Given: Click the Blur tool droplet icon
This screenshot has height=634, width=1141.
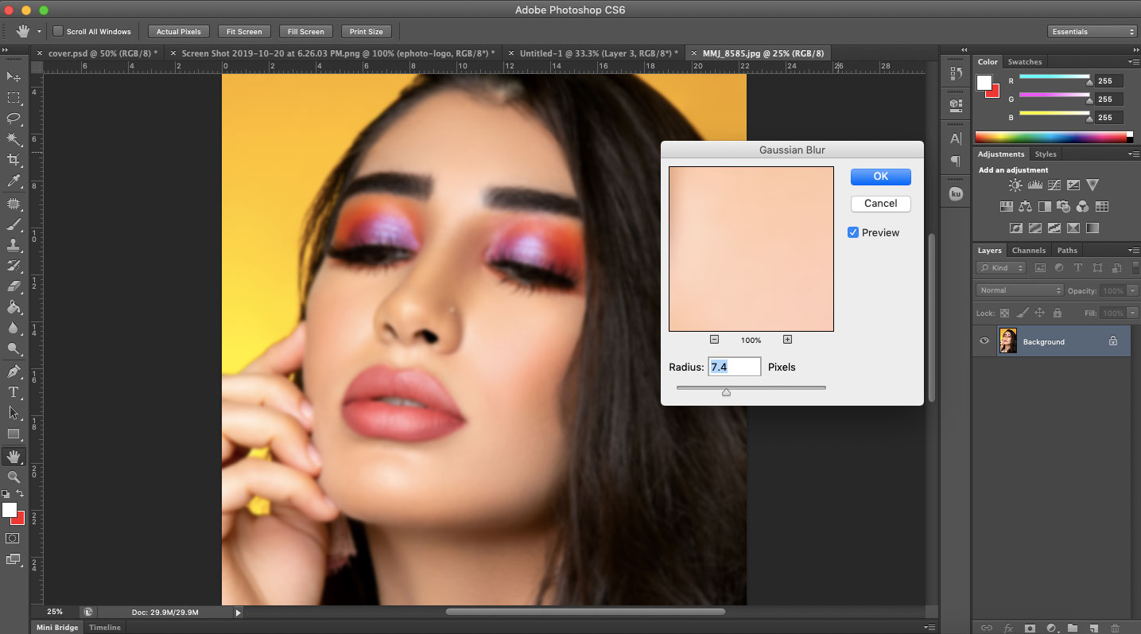Looking at the screenshot, I should click(14, 328).
